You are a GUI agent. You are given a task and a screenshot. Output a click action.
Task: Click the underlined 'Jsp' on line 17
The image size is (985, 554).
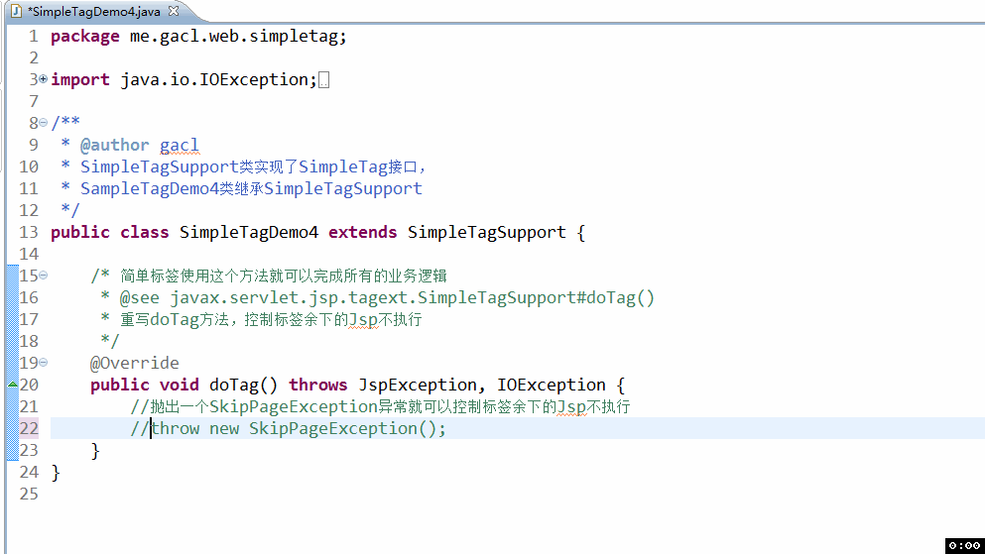coord(363,319)
